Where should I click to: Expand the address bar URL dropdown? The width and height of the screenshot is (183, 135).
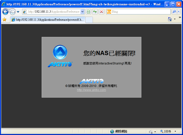82,12
